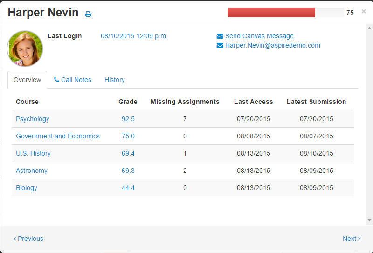Click the envelope icon beside the email address
This screenshot has height=253, width=373.
220,46
